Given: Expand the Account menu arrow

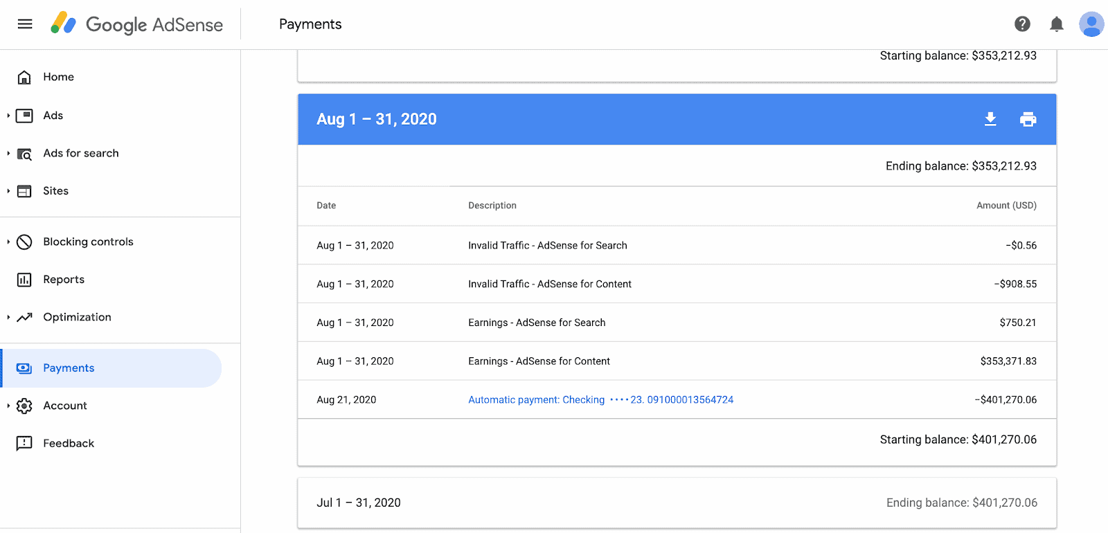Looking at the screenshot, I should (x=8, y=406).
